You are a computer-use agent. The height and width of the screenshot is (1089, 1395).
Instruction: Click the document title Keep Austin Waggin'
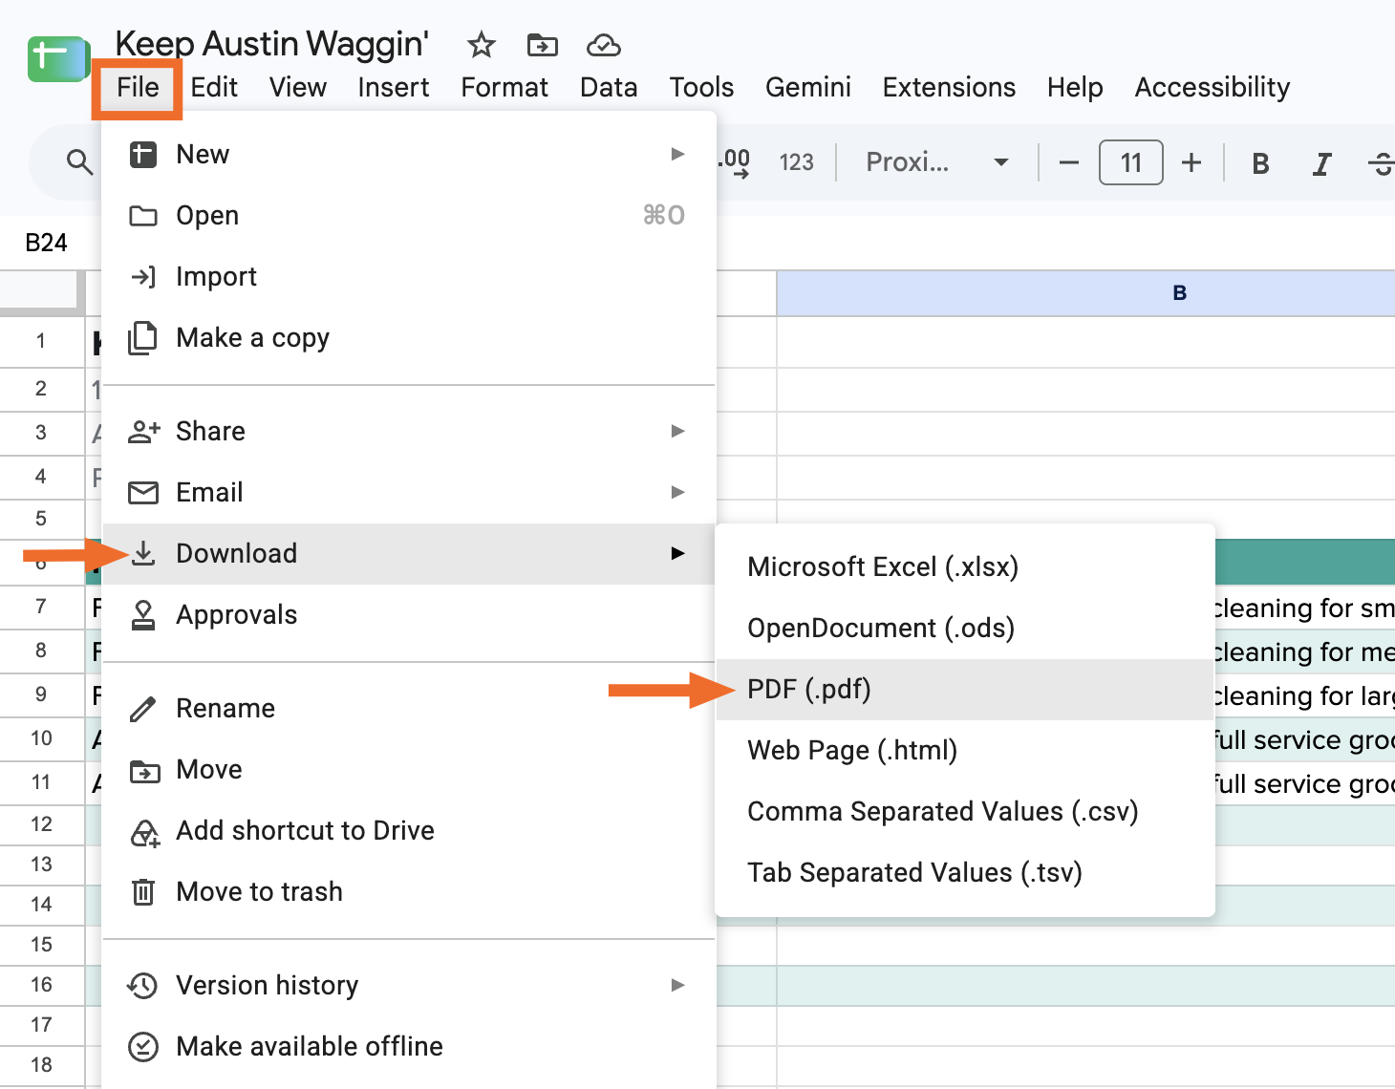pyautogui.click(x=272, y=44)
